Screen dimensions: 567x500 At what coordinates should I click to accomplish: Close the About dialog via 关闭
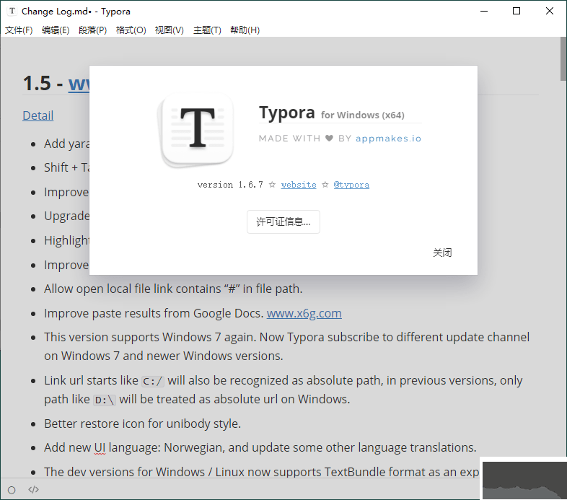pyautogui.click(x=442, y=253)
